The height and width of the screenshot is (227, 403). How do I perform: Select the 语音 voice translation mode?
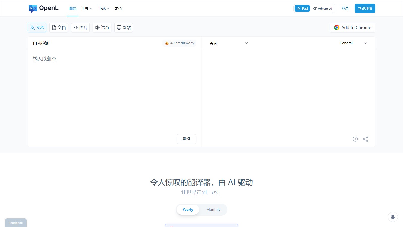click(102, 27)
